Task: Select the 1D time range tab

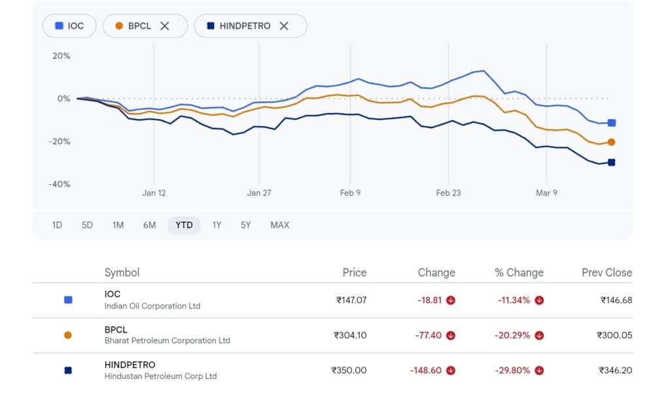Action: [57, 225]
